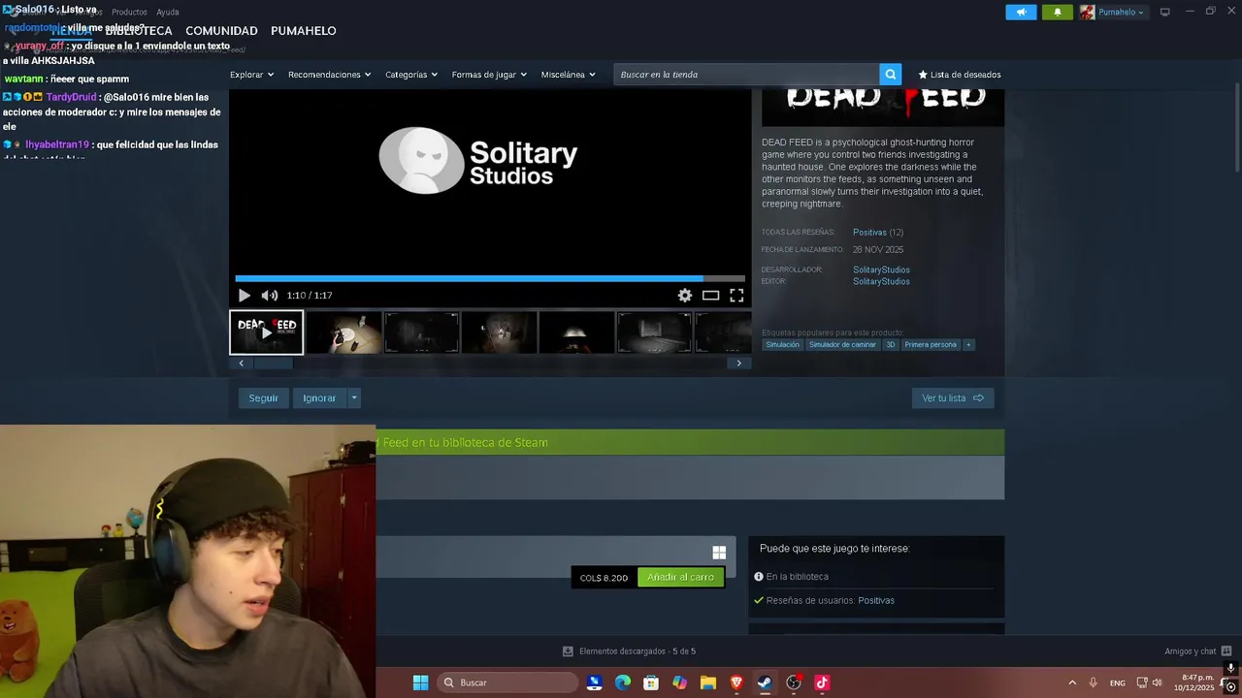Open Copilot from taskbar
Screen dimensions: 1242x698
point(679,682)
